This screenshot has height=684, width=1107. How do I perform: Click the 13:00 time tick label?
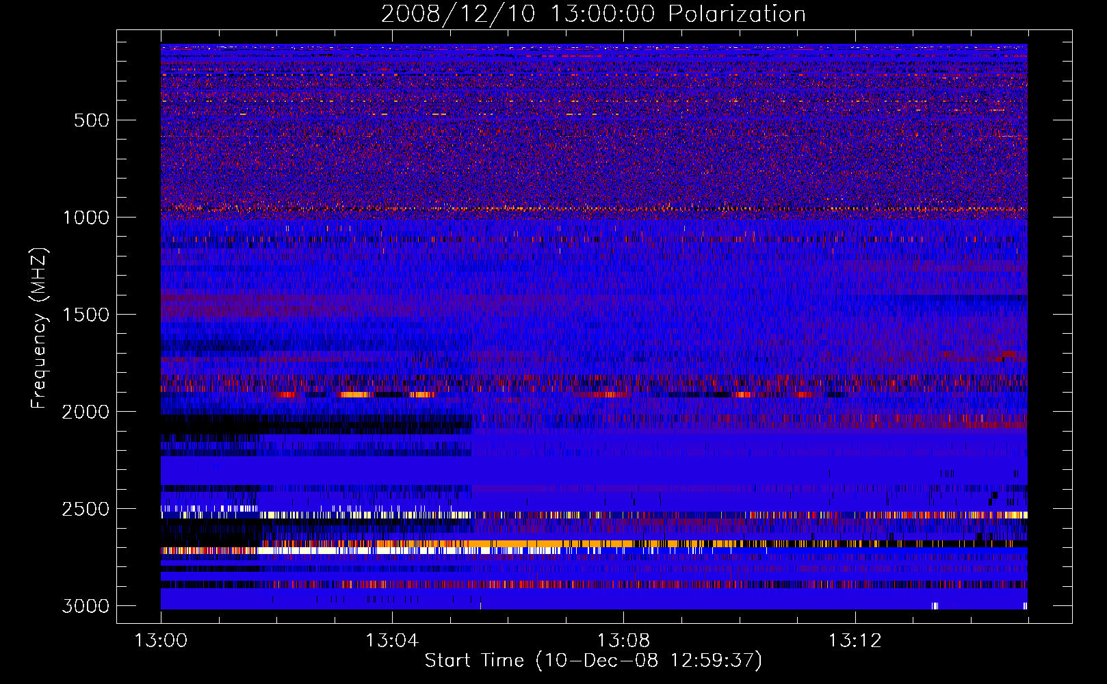161,641
